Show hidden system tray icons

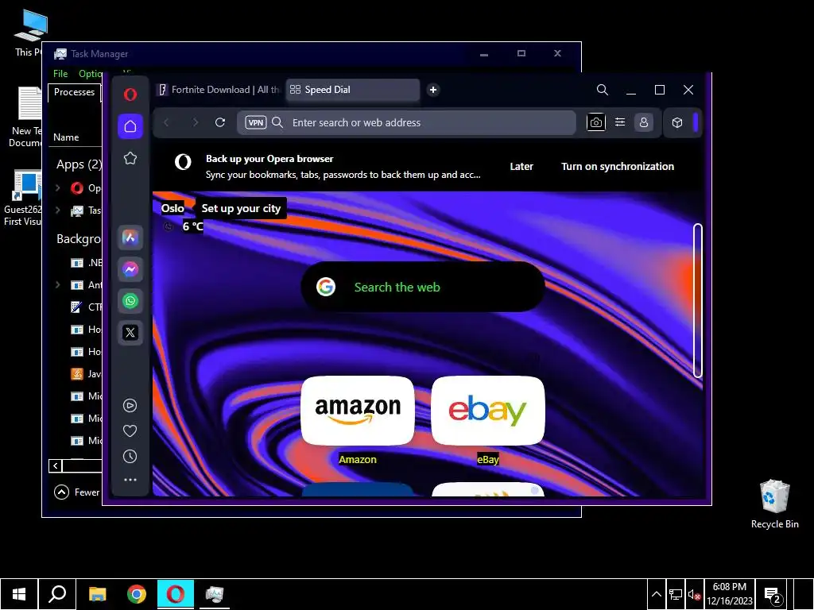coord(656,594)
